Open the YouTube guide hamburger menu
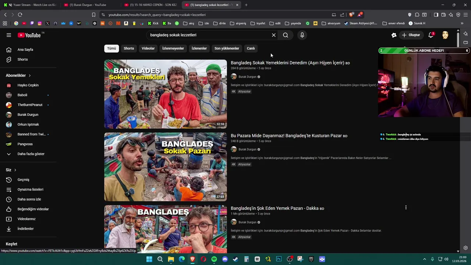This screenshot has height=265, width=471. click(x=9, y=35)
